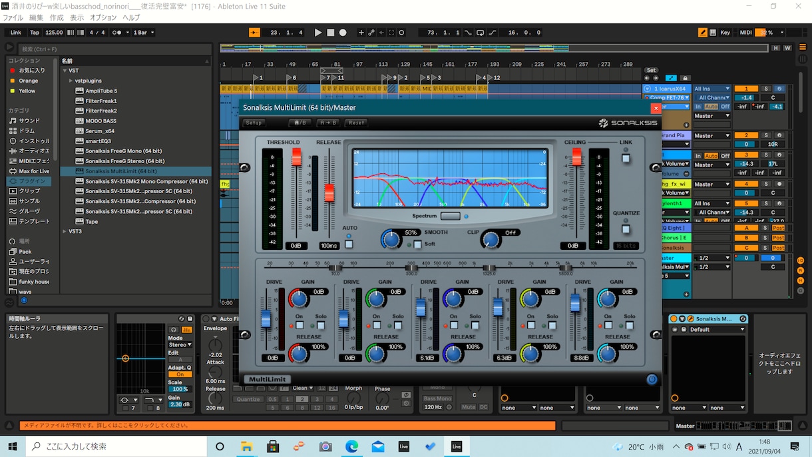Click the A/B compare button
Image resolution: width=812 pixels, height=457 pixels.
point(300,123)
